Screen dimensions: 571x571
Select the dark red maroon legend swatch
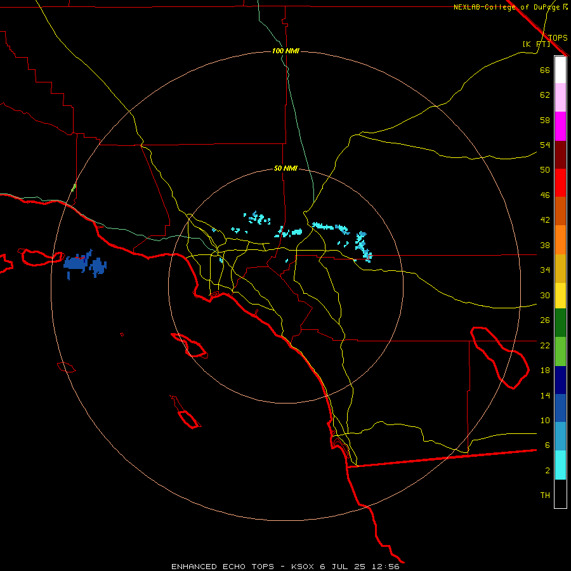[x=560, y=154]
